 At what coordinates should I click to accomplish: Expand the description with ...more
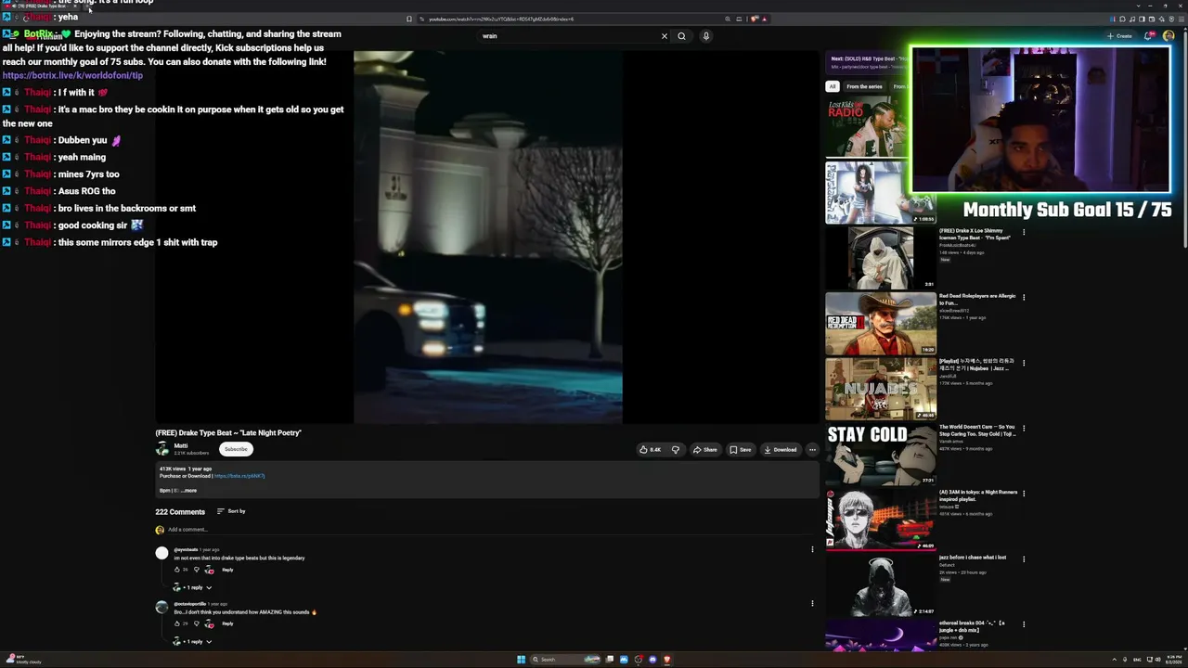click(188, 490)
